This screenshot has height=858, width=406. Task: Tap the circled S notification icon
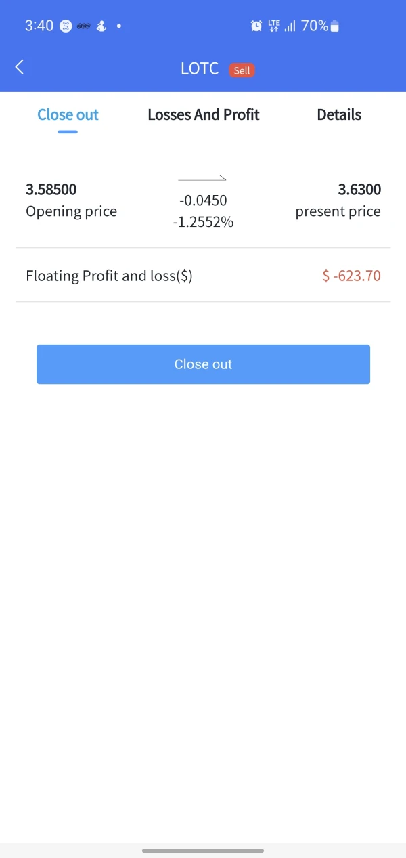tap(66, 26)
